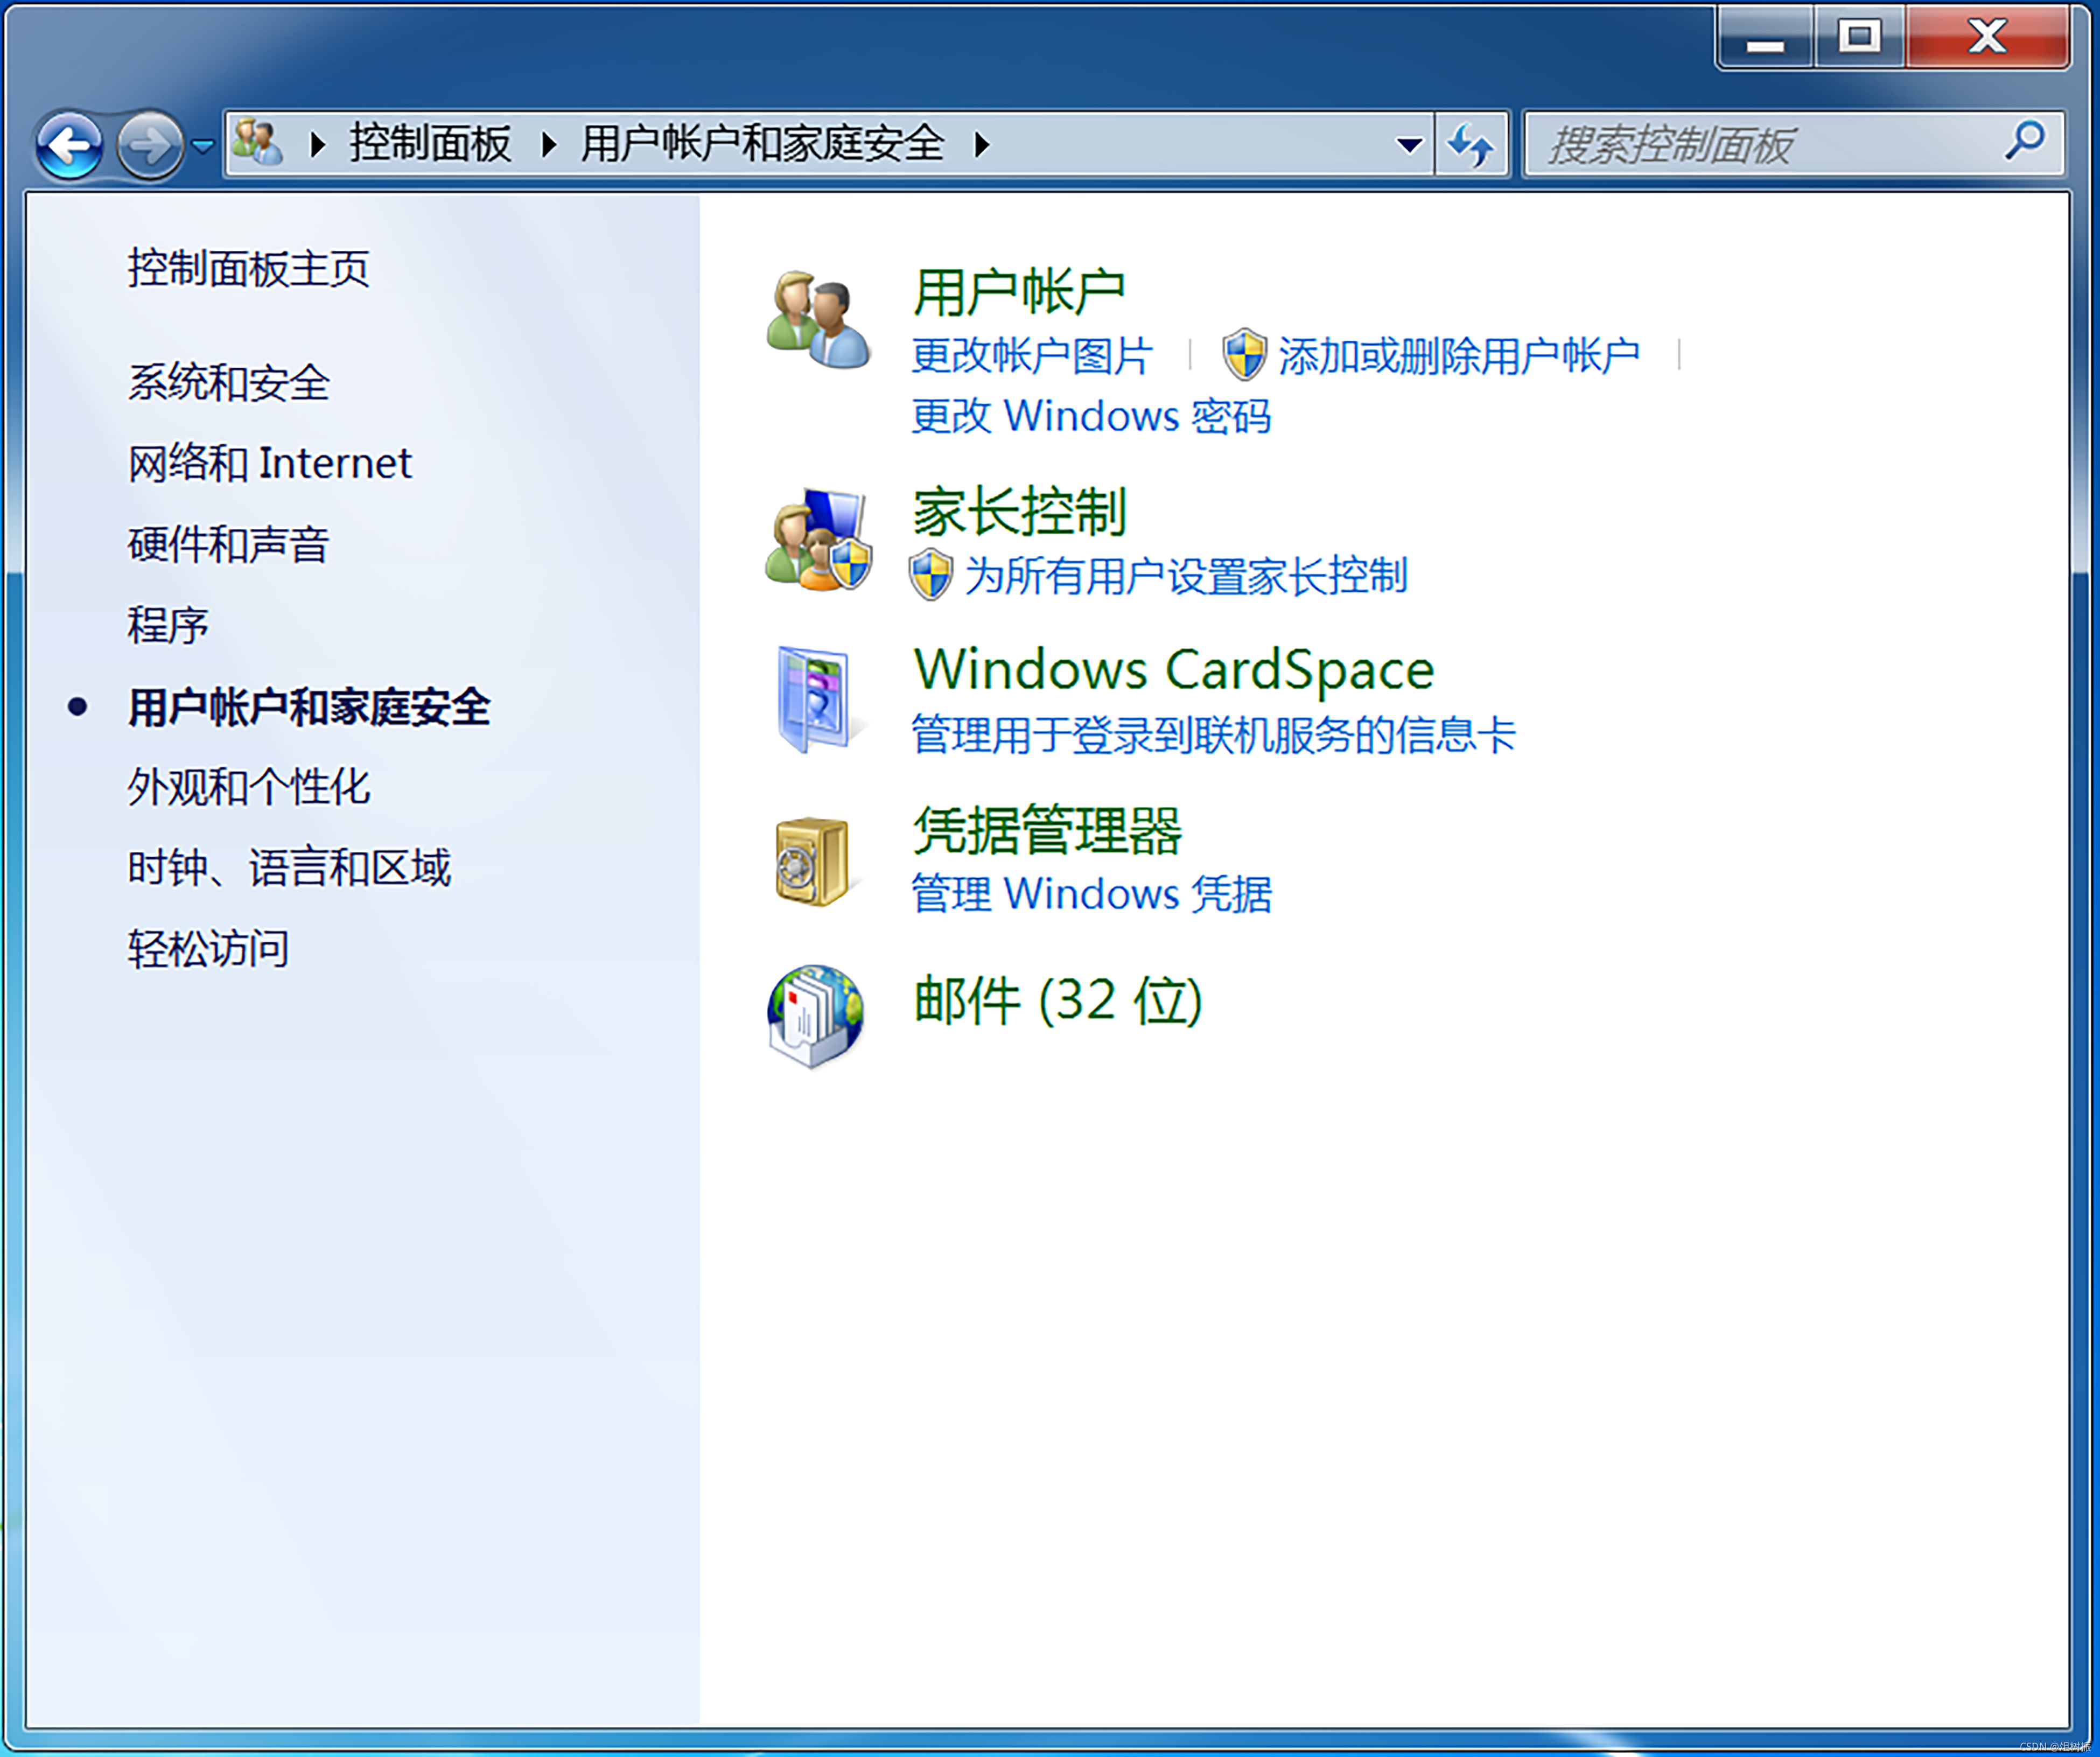2100x1757 pixels.
Task: Open the Windows CardSpace icon
Action: click(x=814, y=698)
